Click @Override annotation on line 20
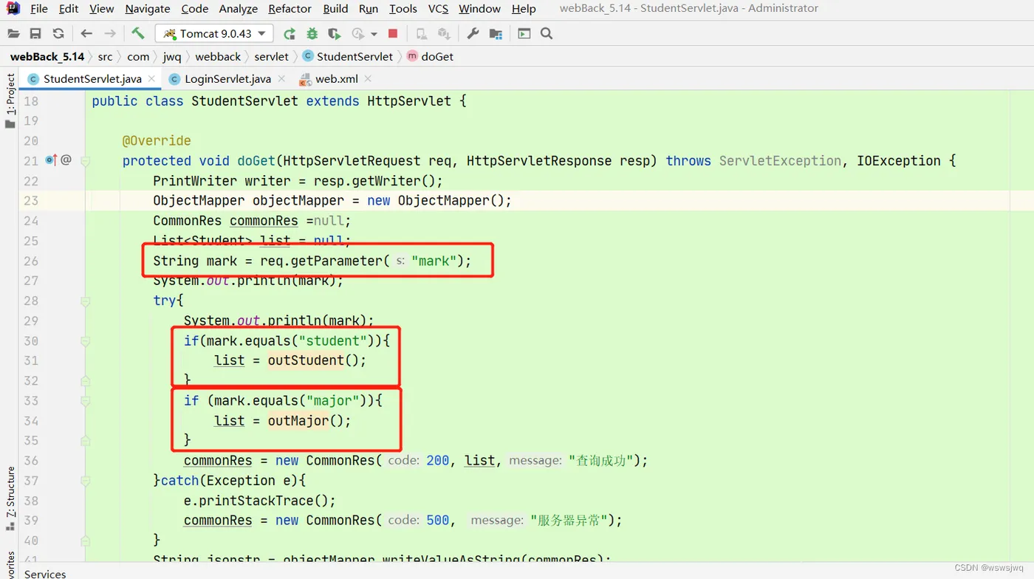The image size is (1034, 579). 157,141
